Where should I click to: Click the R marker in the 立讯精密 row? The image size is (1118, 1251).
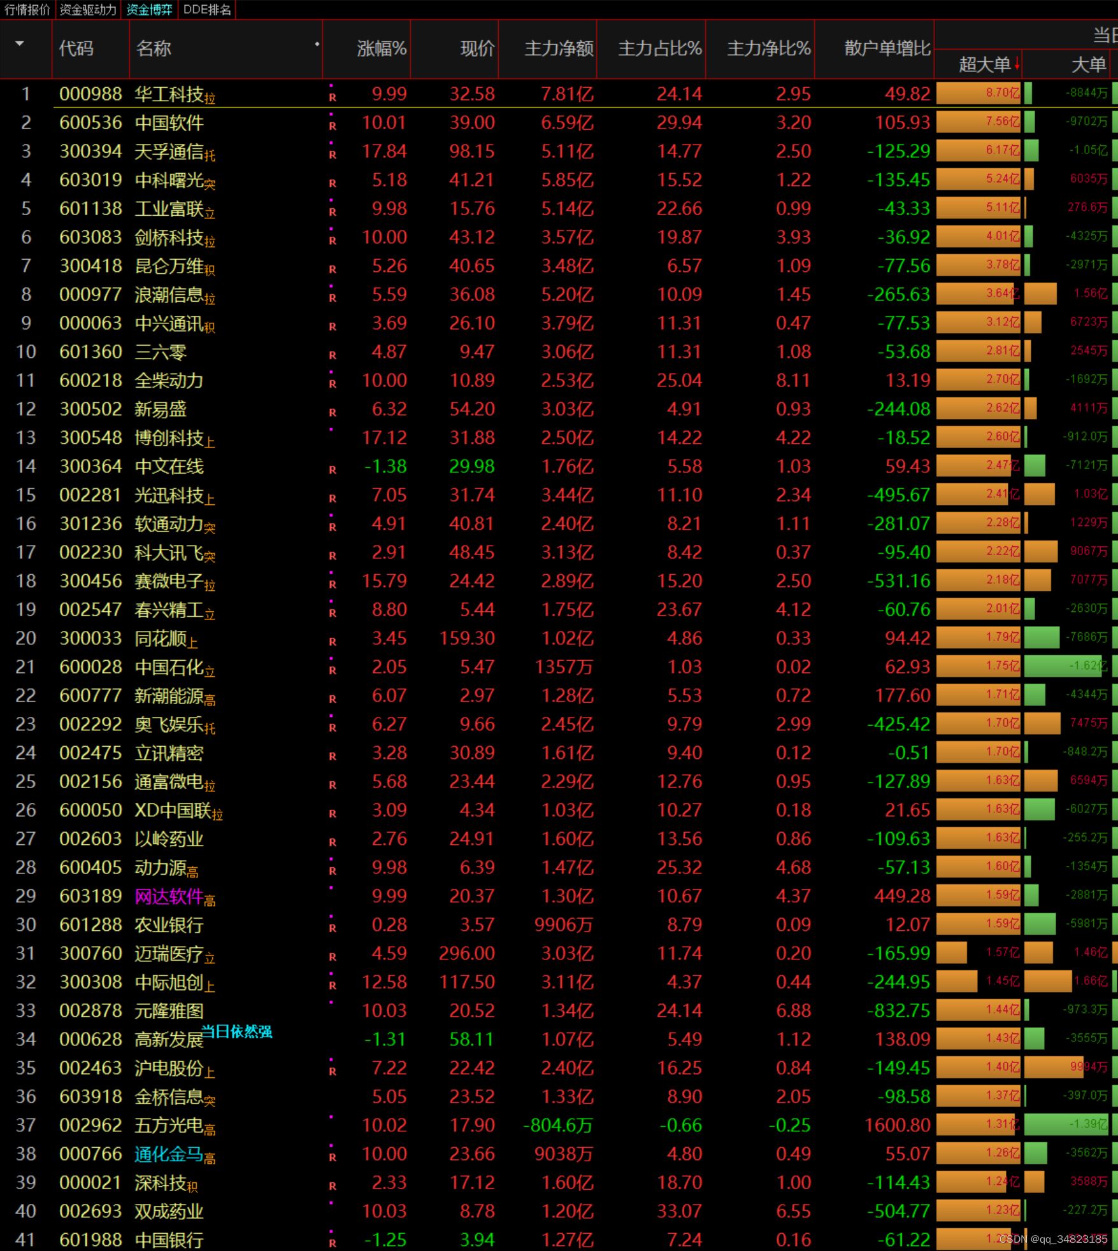(x=333, y=756)
